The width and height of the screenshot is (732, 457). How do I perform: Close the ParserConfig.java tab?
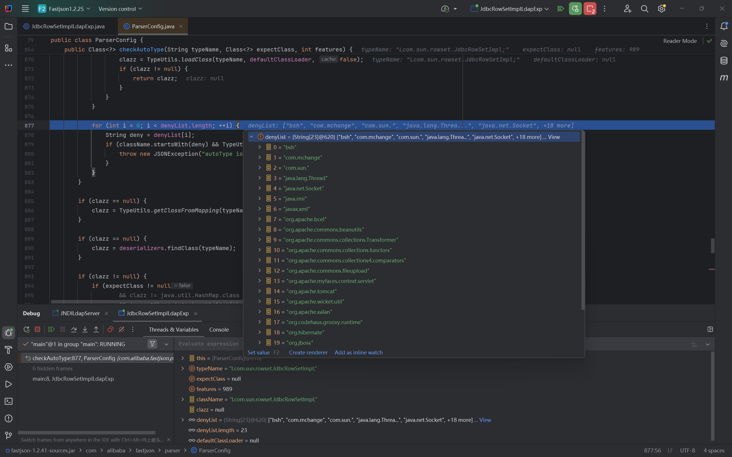[181, 26]
